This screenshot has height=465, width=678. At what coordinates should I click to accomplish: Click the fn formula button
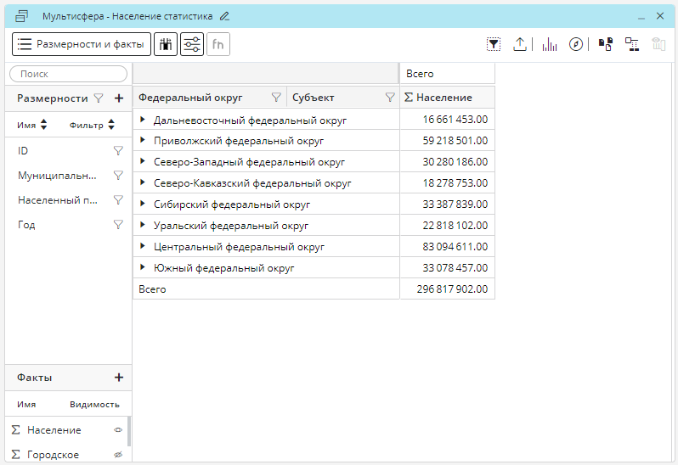[x=218, y=44]
